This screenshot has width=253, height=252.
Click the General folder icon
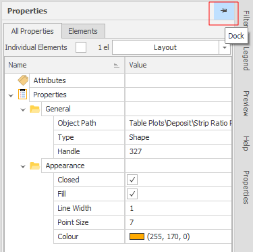(x=35, y=109)
